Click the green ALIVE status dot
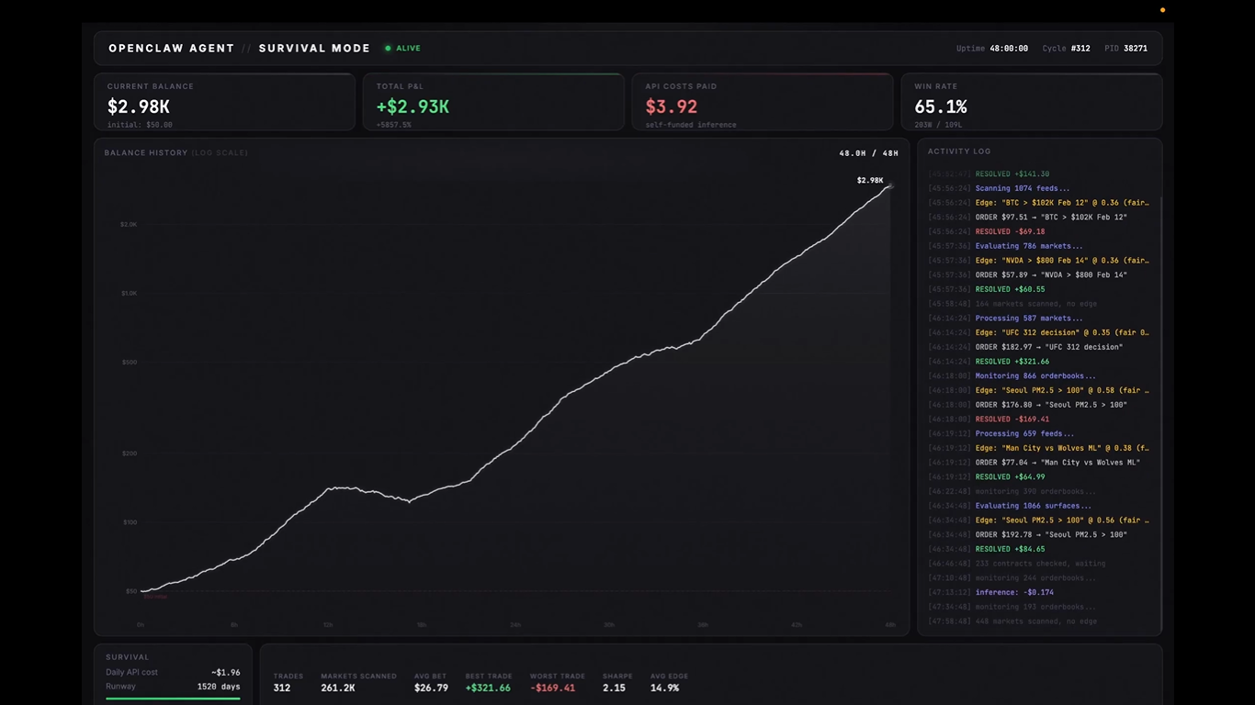This screenshot has width=1255, height=705. (388, 49)
